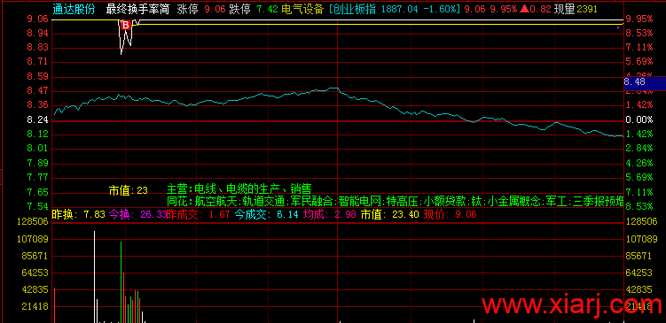Click the indicator title 最终换手率简
This screenshot has width=666, height=323.
(x=138, y=9)
